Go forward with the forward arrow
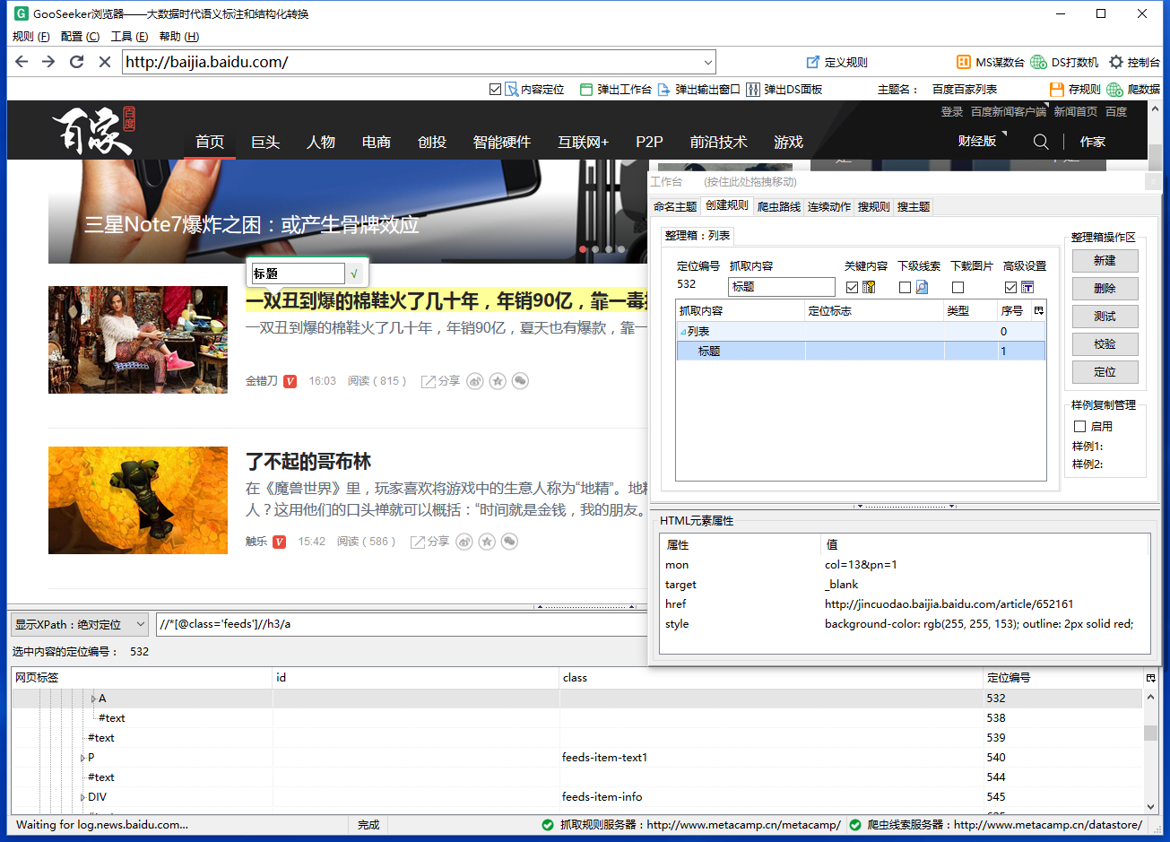Image resolution: width=1170 pixels, height=842 pixels. point(49,62)
